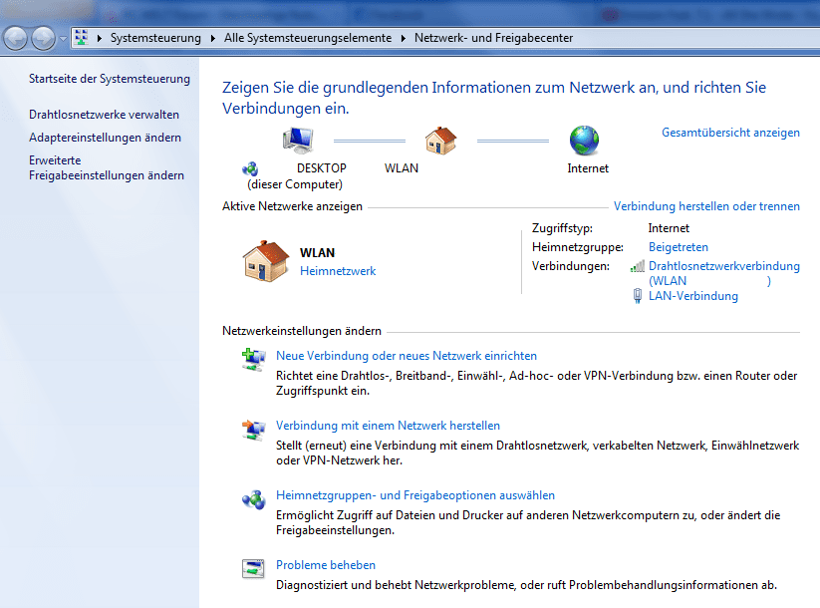Click the Netzwerkeinstellungen ändern heading
The width and height of the screenshot is (820, 608).
pyautogui.click(x=302, y=331)
